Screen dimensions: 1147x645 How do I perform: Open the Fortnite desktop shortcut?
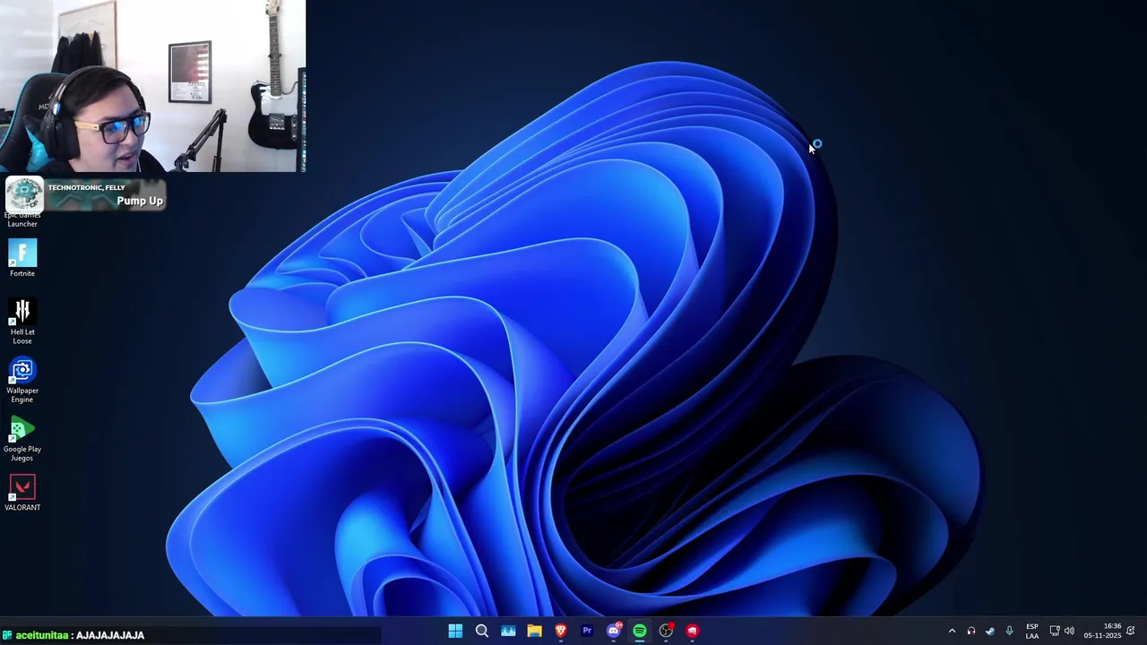pos(22,259)
